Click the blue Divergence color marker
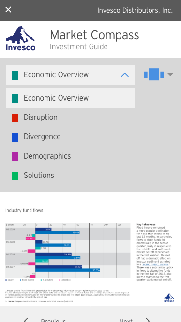Screen dimensions: 181x322 click(x=15, y=137)
